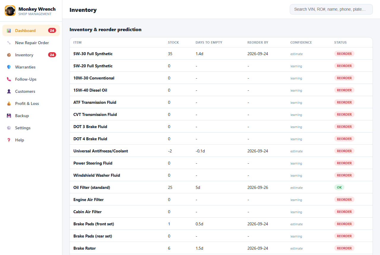Viewport: 380px width, 255px height.
Task: Click the Follow-Ups phone icon
Action: tap(9, 79)
